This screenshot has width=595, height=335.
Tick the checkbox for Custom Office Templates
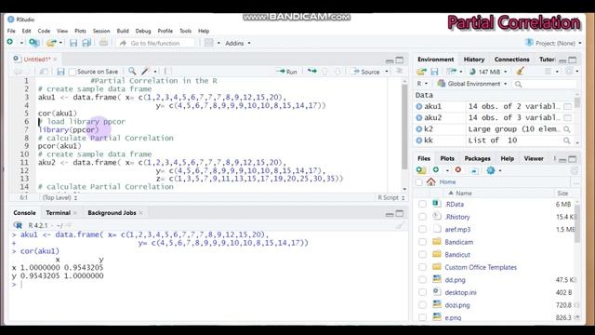(x=422, y=267)
